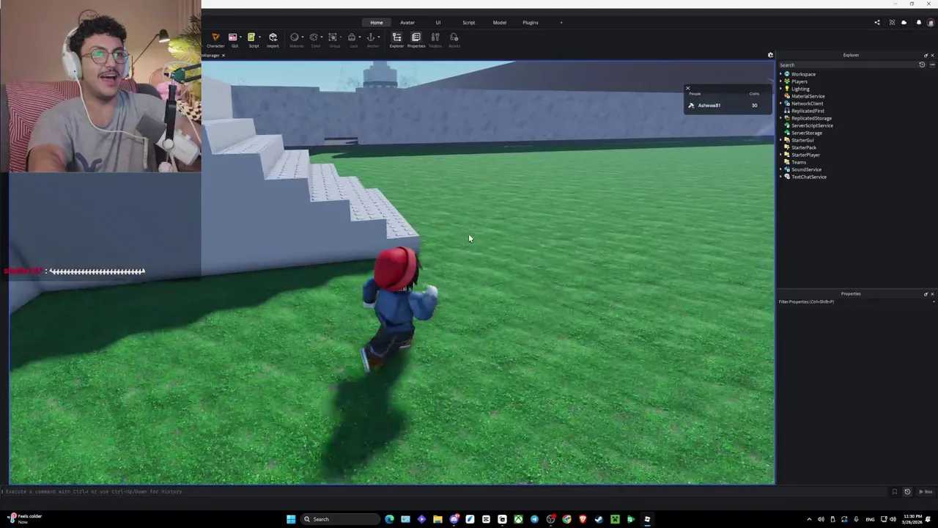
Task: Expand the Players tree node
Action: (781, 81)
